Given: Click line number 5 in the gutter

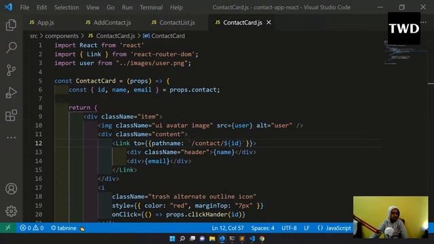Looking at the screenshot, I should click(41, 81).
